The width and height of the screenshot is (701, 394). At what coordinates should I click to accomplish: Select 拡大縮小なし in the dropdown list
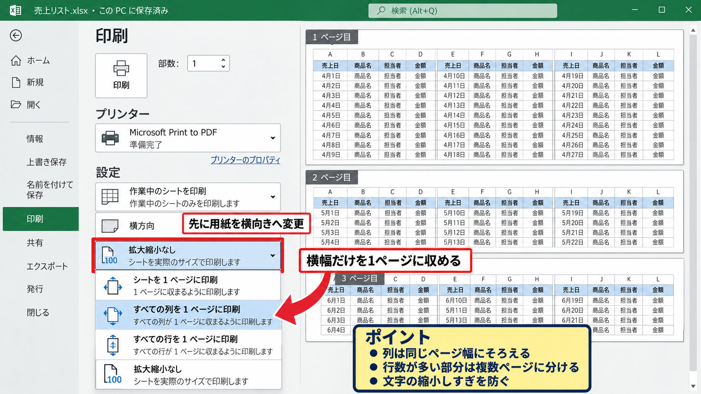(x=188, y=374)
